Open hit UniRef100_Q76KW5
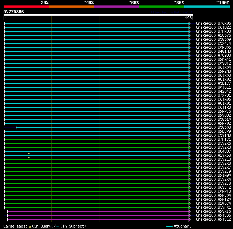233x229 pixels. (x=213, y=23)
